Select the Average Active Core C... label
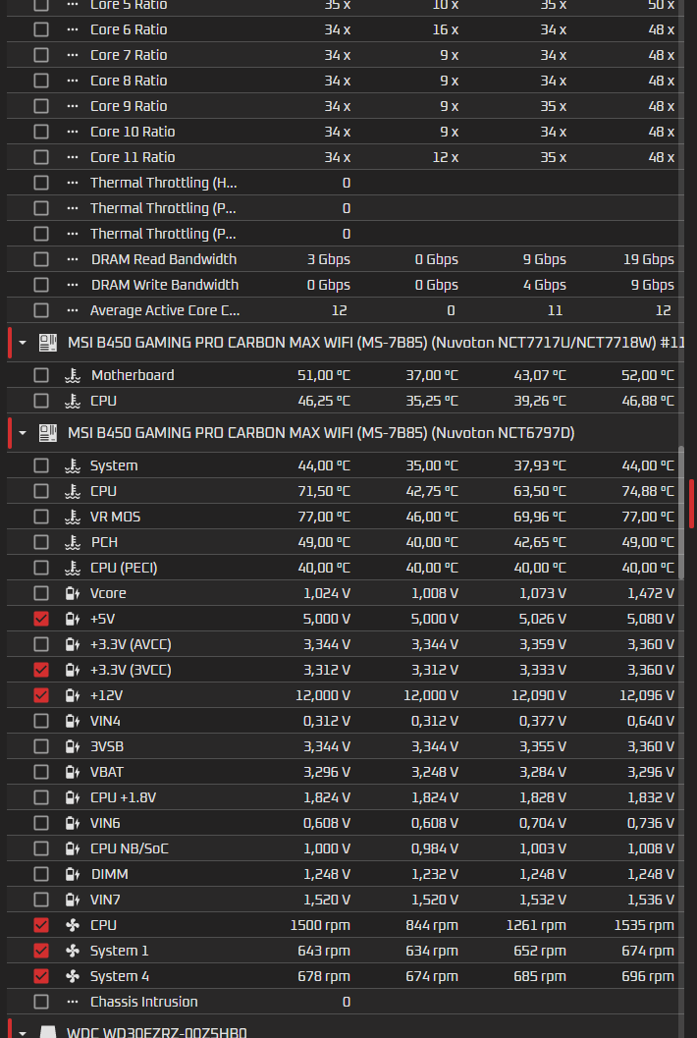Image resolution: width=697 pixels, height=1038 pixels. coord(165,310)
